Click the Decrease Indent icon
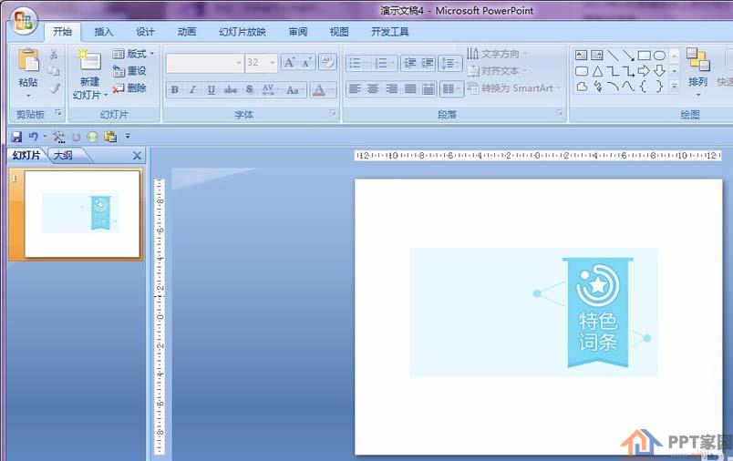Screen dimensions: 733x461 [x=410, y=63]
